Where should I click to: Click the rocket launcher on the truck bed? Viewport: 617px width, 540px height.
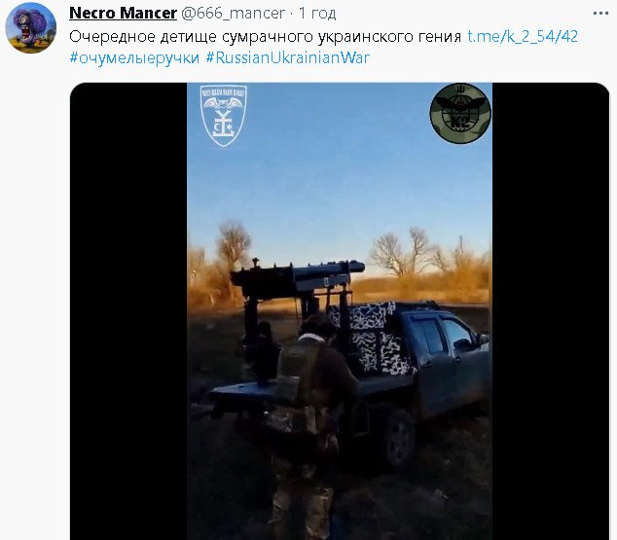[x=298, y=276]
